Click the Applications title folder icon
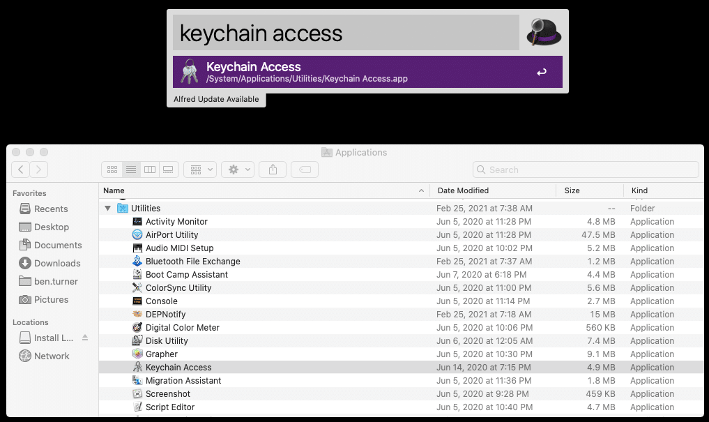Image resolution: width=709 pixels, height=422 pixels. point(327,153)
